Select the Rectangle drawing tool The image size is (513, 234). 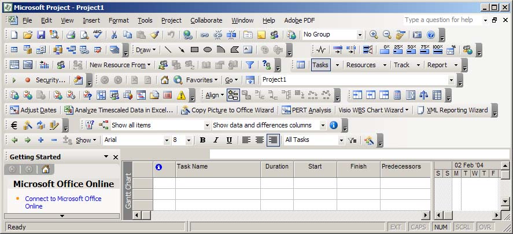click(x=195, y=50)
